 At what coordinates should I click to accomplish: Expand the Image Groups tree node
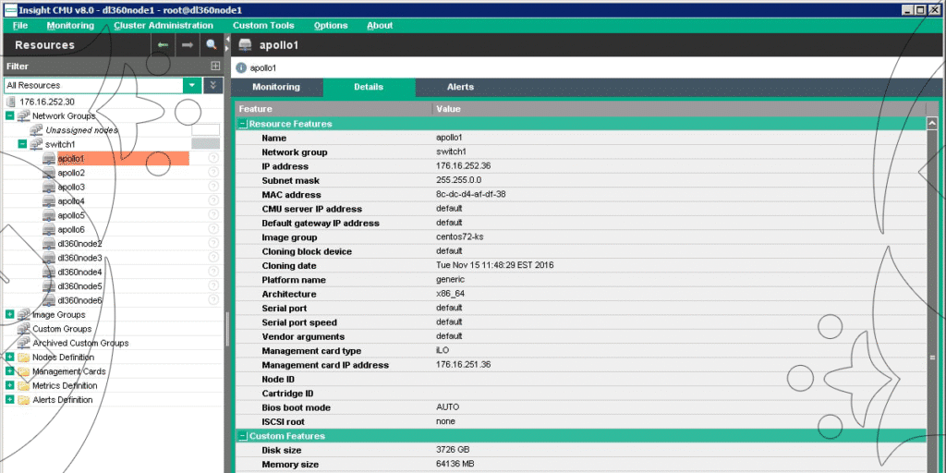coord(10,315)
